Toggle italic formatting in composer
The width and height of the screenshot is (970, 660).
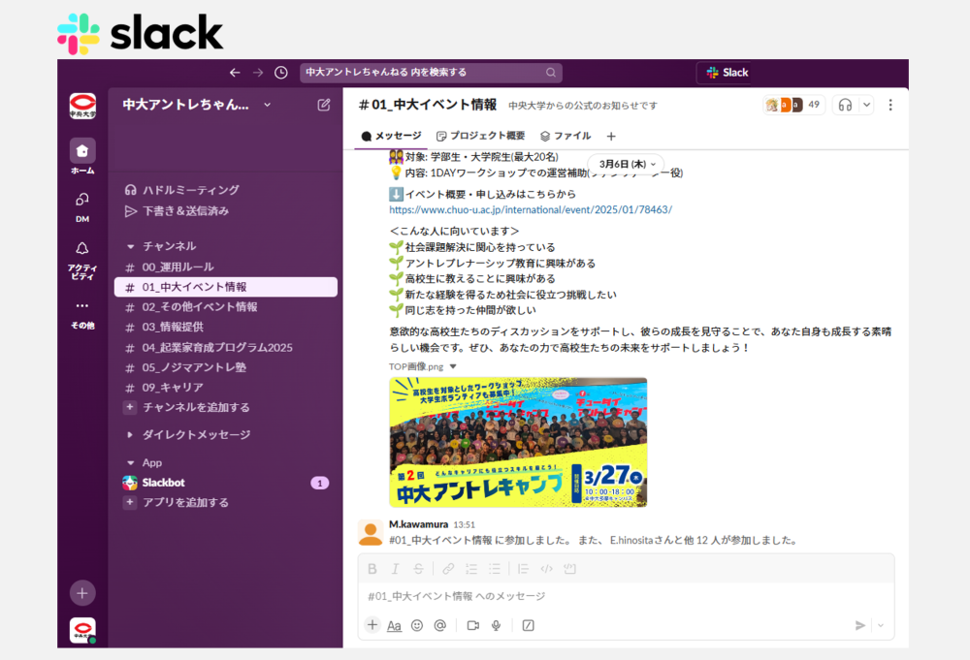[x=395, y=569]
